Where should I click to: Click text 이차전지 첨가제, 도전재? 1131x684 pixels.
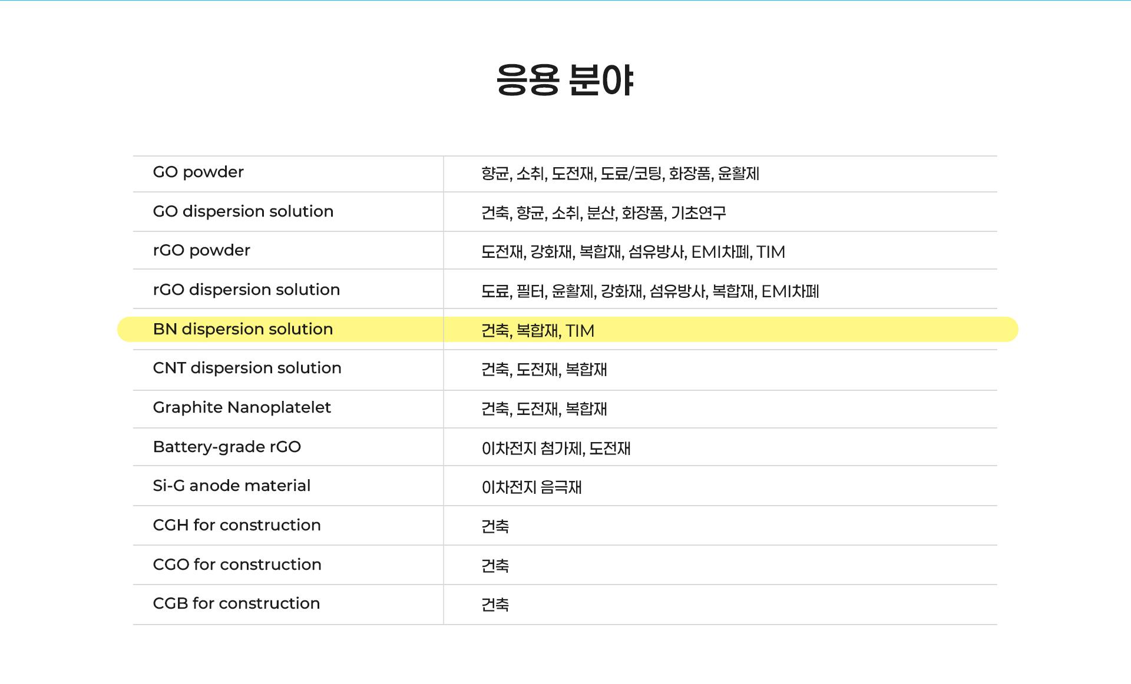556,449
